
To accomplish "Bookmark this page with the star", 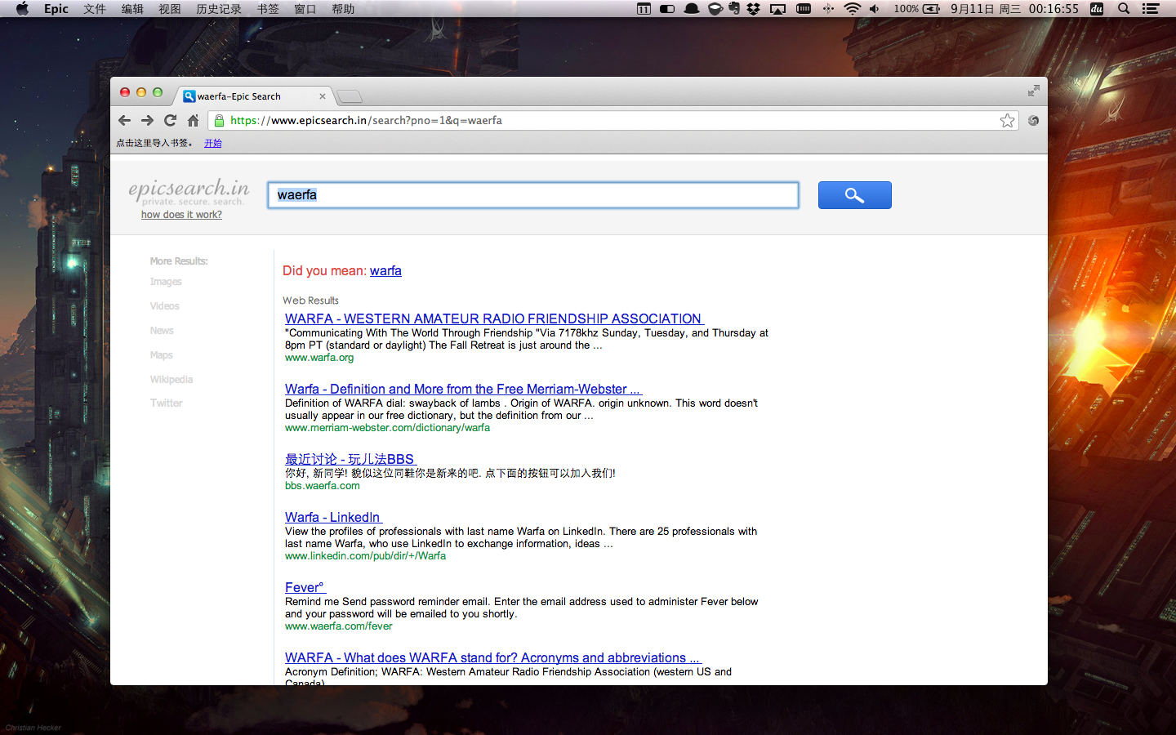I will point(1007,121).
